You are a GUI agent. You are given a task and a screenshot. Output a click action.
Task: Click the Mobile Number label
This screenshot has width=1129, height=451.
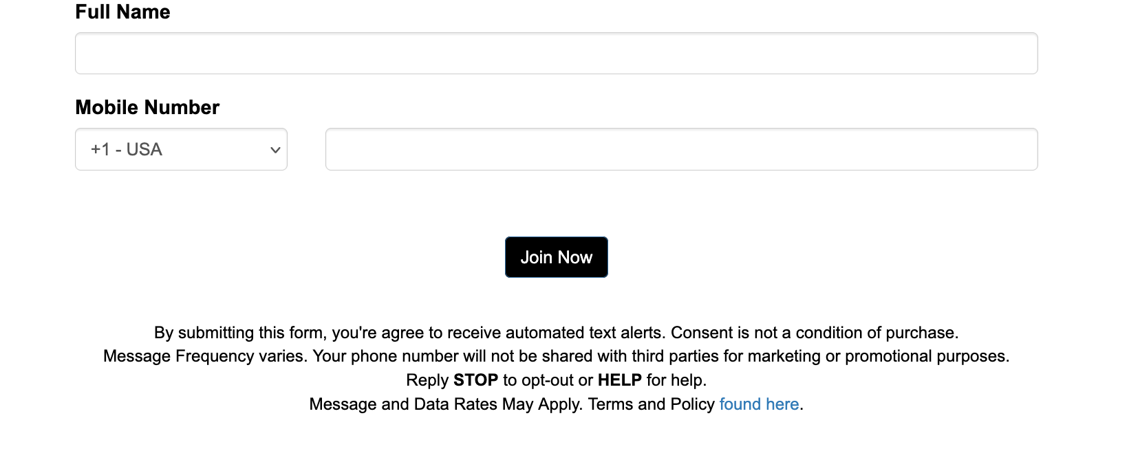(x=147, y=107)
